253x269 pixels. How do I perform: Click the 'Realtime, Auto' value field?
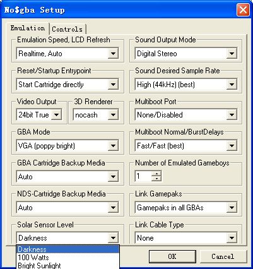point(62,54)
